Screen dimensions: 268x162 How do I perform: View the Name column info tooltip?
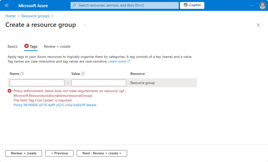coord(22,74)
